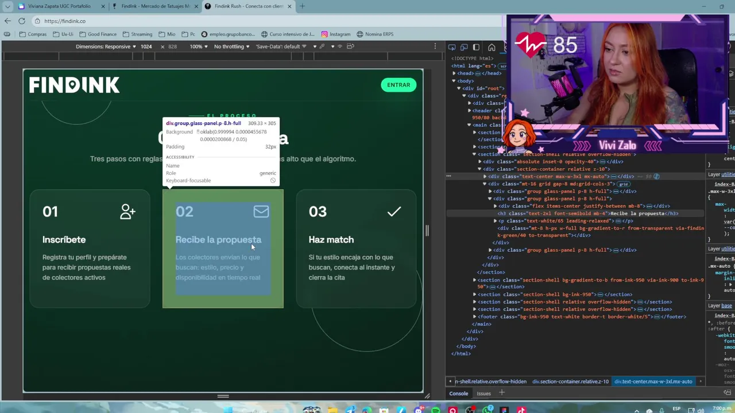The image size is (735, 413).
Task: Open the Issues drawer tab
Action: pyautogui.click(x=483, y=393)
